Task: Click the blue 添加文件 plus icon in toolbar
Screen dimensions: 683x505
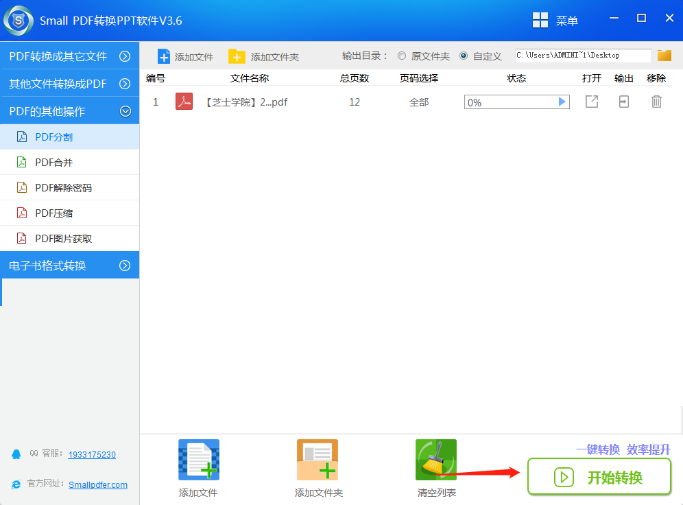Action: [164, 57]
